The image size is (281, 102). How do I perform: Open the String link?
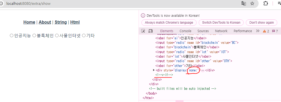(x=60, y=22)
